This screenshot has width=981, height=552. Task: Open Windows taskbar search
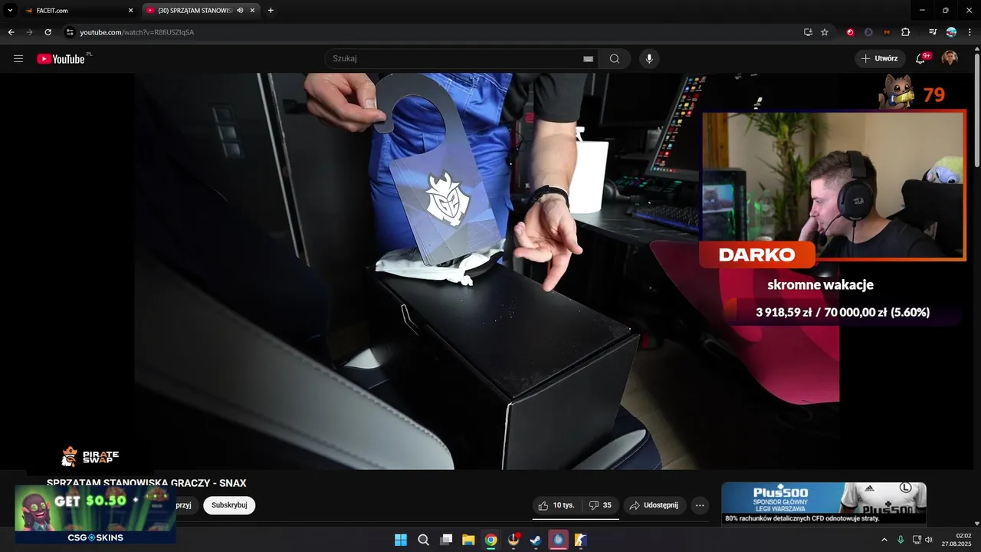pyautogui.click(x=423, y=540)
